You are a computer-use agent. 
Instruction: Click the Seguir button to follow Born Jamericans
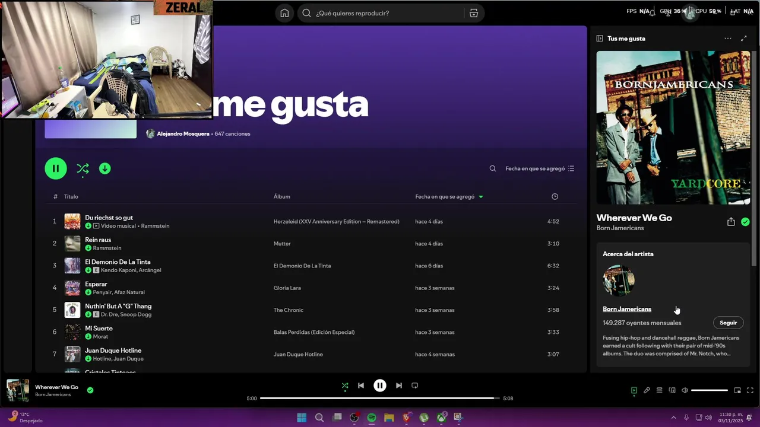pyautogui.click(x=729, y=323)
